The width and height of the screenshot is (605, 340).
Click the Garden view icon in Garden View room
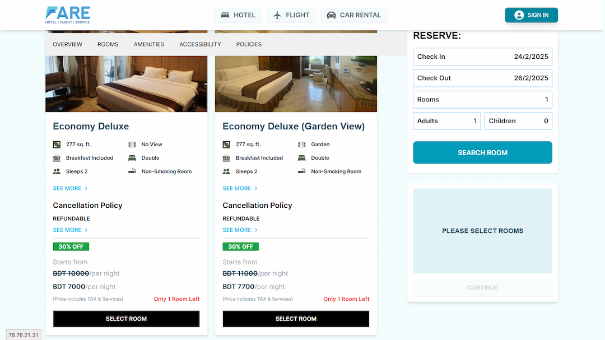[302, 145]
